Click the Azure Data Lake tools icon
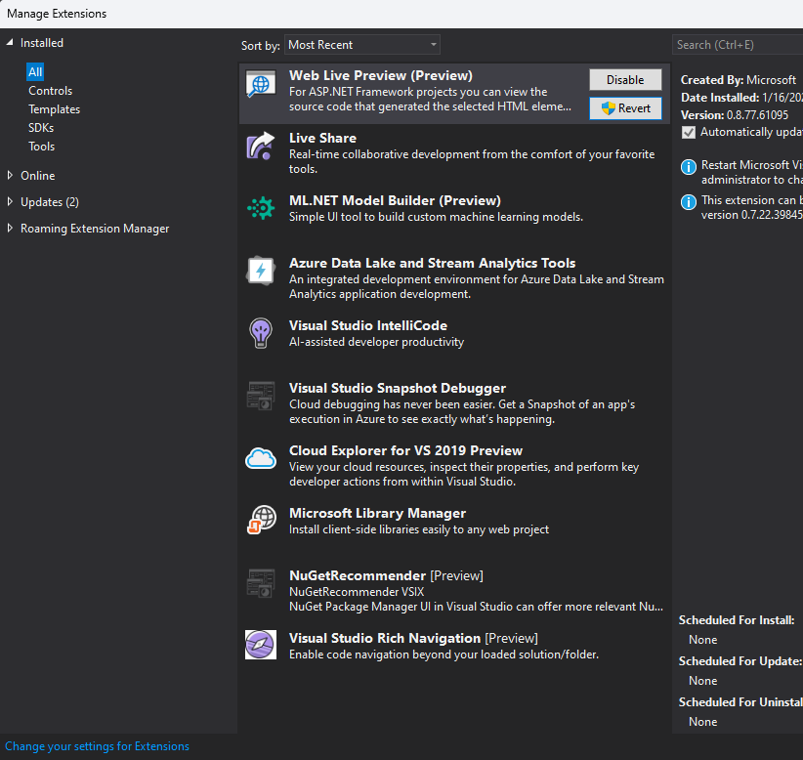803x760 pixels. click(x=261, y=271)
